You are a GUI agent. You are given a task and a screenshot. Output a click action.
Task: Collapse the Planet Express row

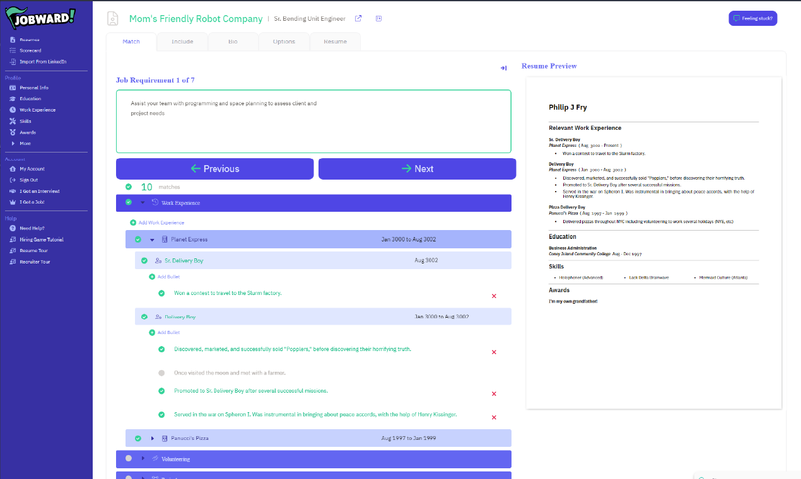(152, 239)
